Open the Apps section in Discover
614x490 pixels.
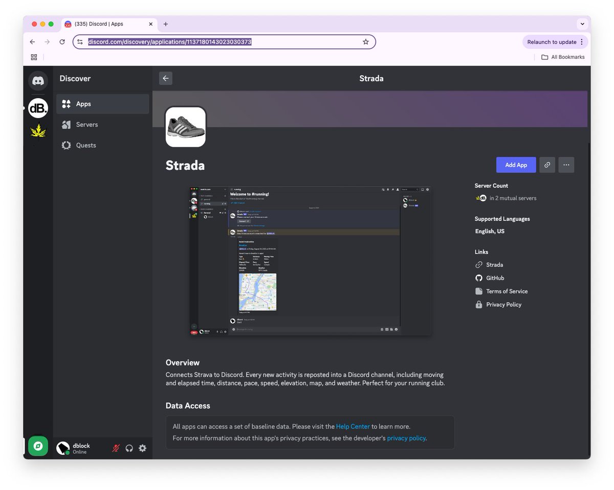coord(103,104)
